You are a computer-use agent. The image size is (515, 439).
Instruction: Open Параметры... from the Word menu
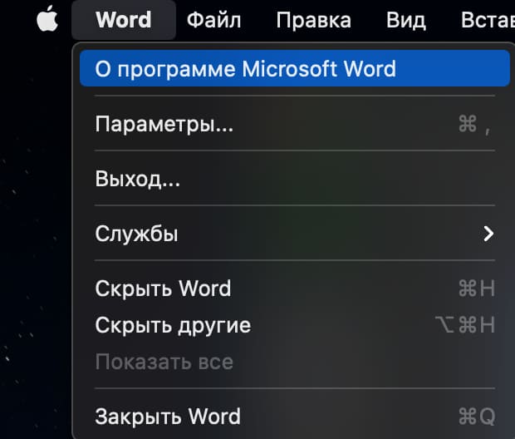click(164, 125)
